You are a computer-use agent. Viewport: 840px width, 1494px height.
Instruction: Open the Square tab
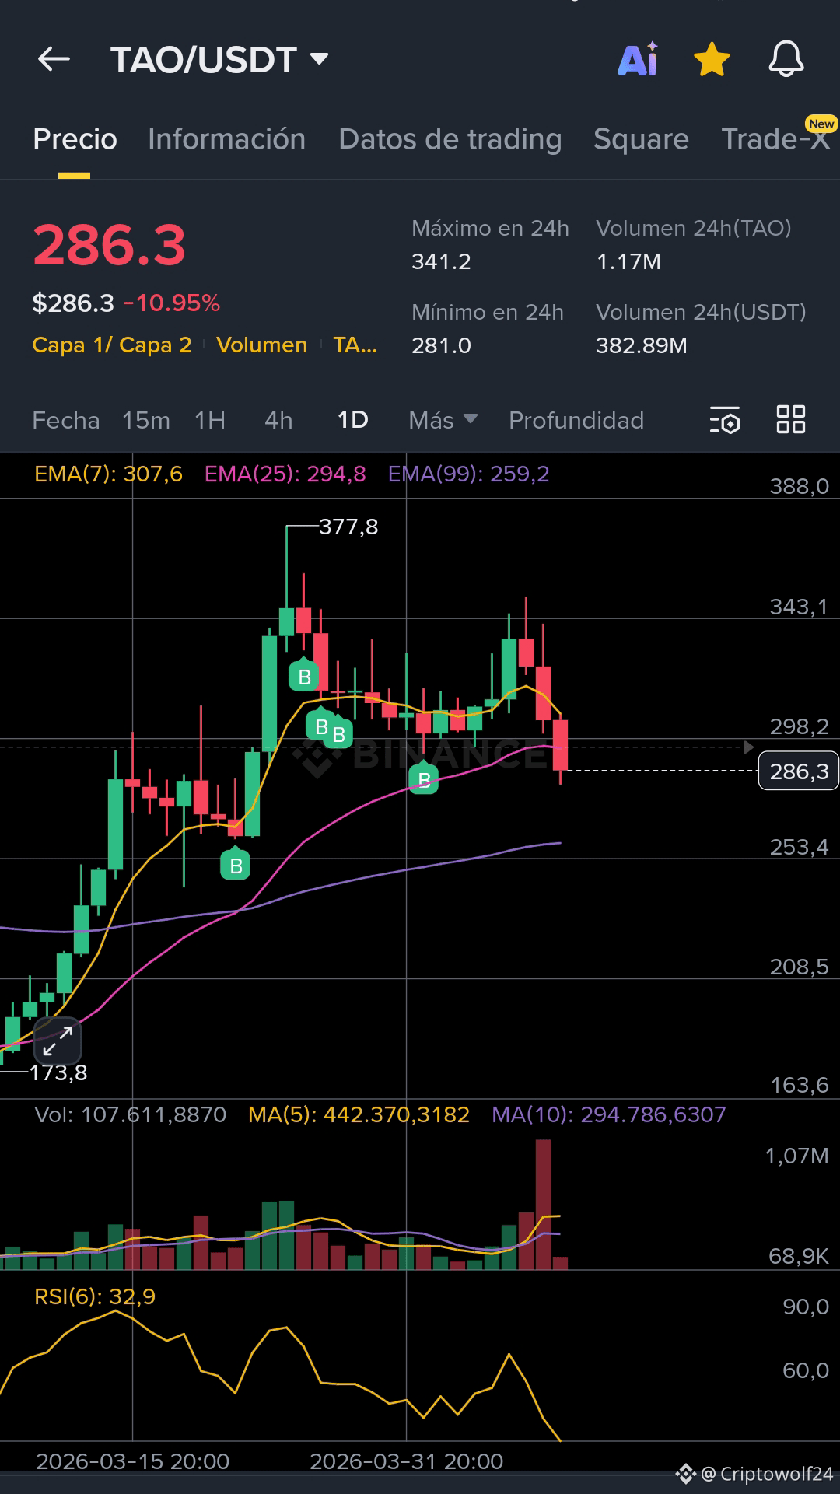point(641,139)
